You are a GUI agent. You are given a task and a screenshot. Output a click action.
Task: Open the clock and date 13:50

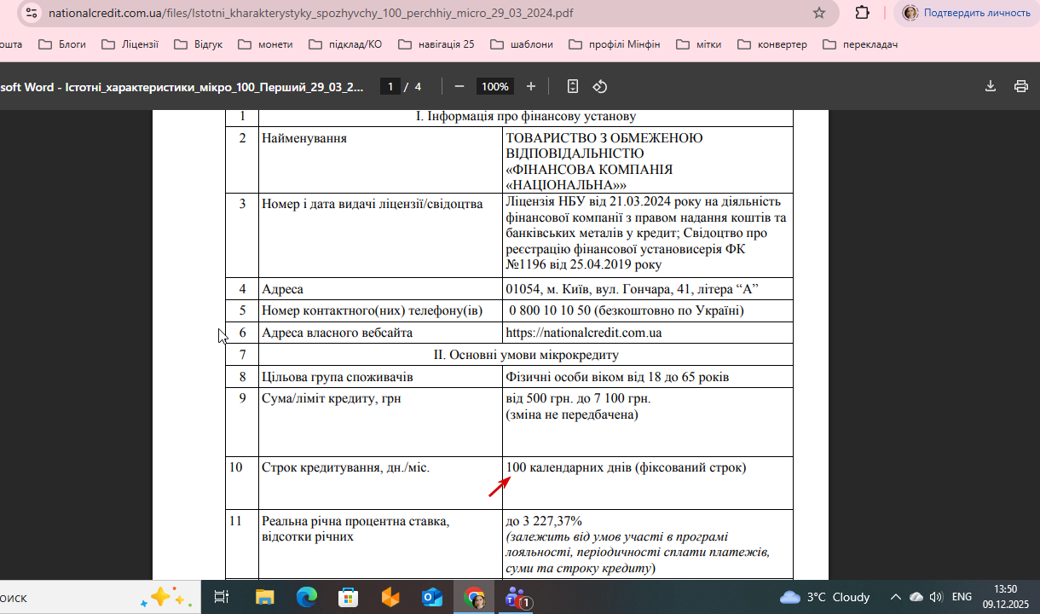click(1007, 597)
